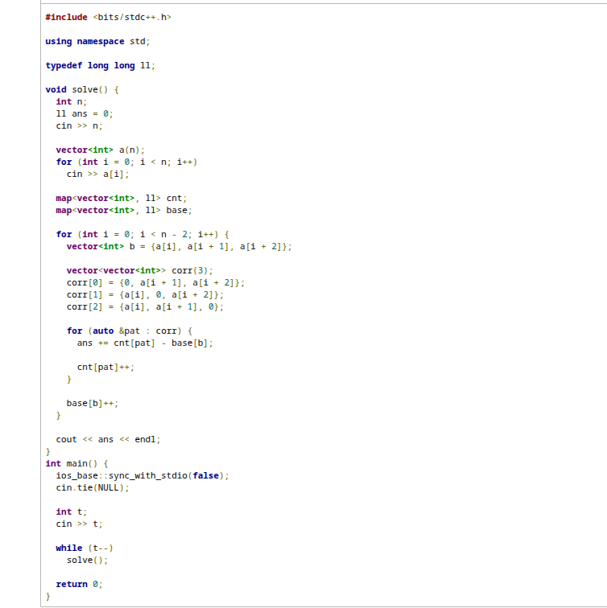Click the 'cin >> a[i];' line
The height and width of the screenshot is (608, 607).
(97, 174)
